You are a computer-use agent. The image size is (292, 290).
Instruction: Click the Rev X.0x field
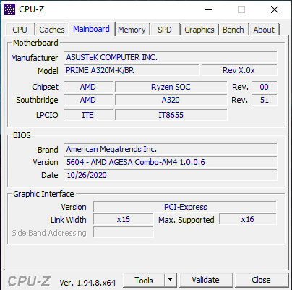239,70
